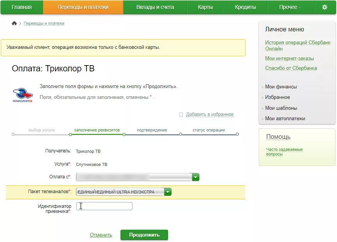Go to the Карты tab
Image resolution: width=337 pixels, height=242 pixels.
click(x=205, y=7)
